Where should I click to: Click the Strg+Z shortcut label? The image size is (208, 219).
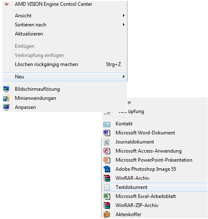point(113,64)
